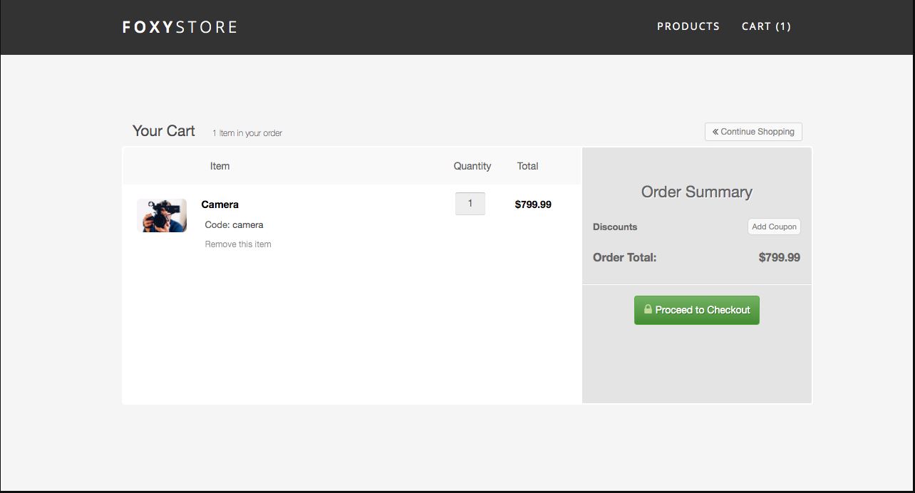This screenshot has height=493, width=915.
Task: Remove this item from the cart
Action: (238, 244)
